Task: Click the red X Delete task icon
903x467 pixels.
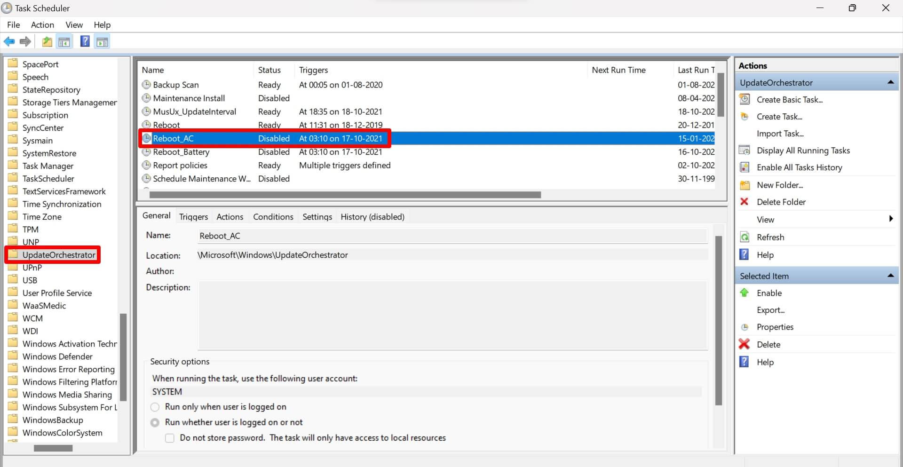Action: coord(744,344)
